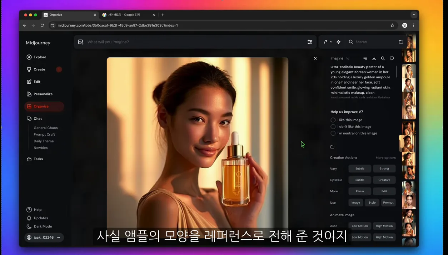Screen dimensions: 448x255
Task: Search similar images magnifier icon
Action: coord(383,58)
